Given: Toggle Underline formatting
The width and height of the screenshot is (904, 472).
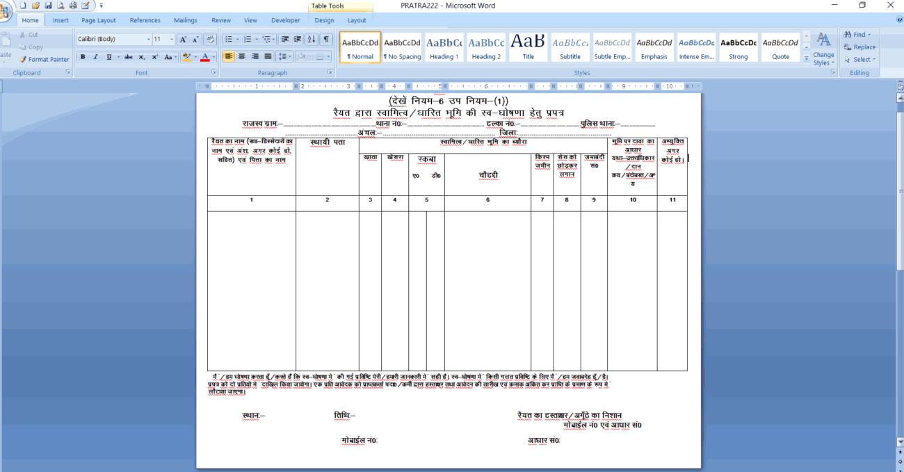Looking at the screenshot, I should click(108, 57).
